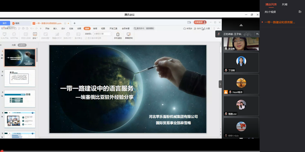
Task: Open the folder icon in the playlist header
Action: (300, 12)
